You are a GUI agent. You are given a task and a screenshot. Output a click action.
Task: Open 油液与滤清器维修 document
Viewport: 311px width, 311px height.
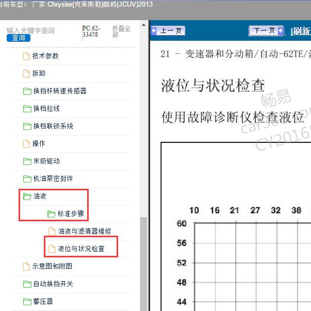click(85, 231)
